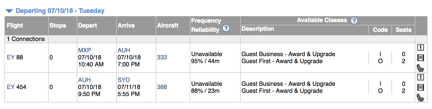Open the EY airline link for flight 454
Screen dimensions: 432x109
tap(11, 87)
